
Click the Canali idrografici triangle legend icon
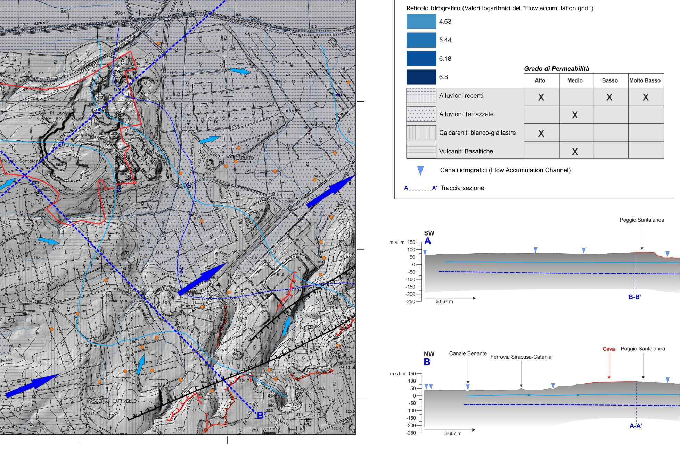(420, 170)
